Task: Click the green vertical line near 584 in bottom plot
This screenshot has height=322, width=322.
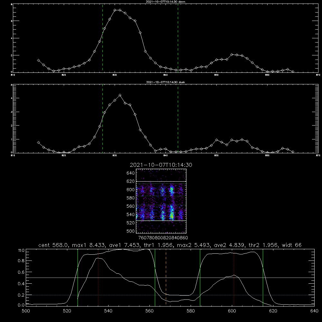Action: tap(200, 277)
